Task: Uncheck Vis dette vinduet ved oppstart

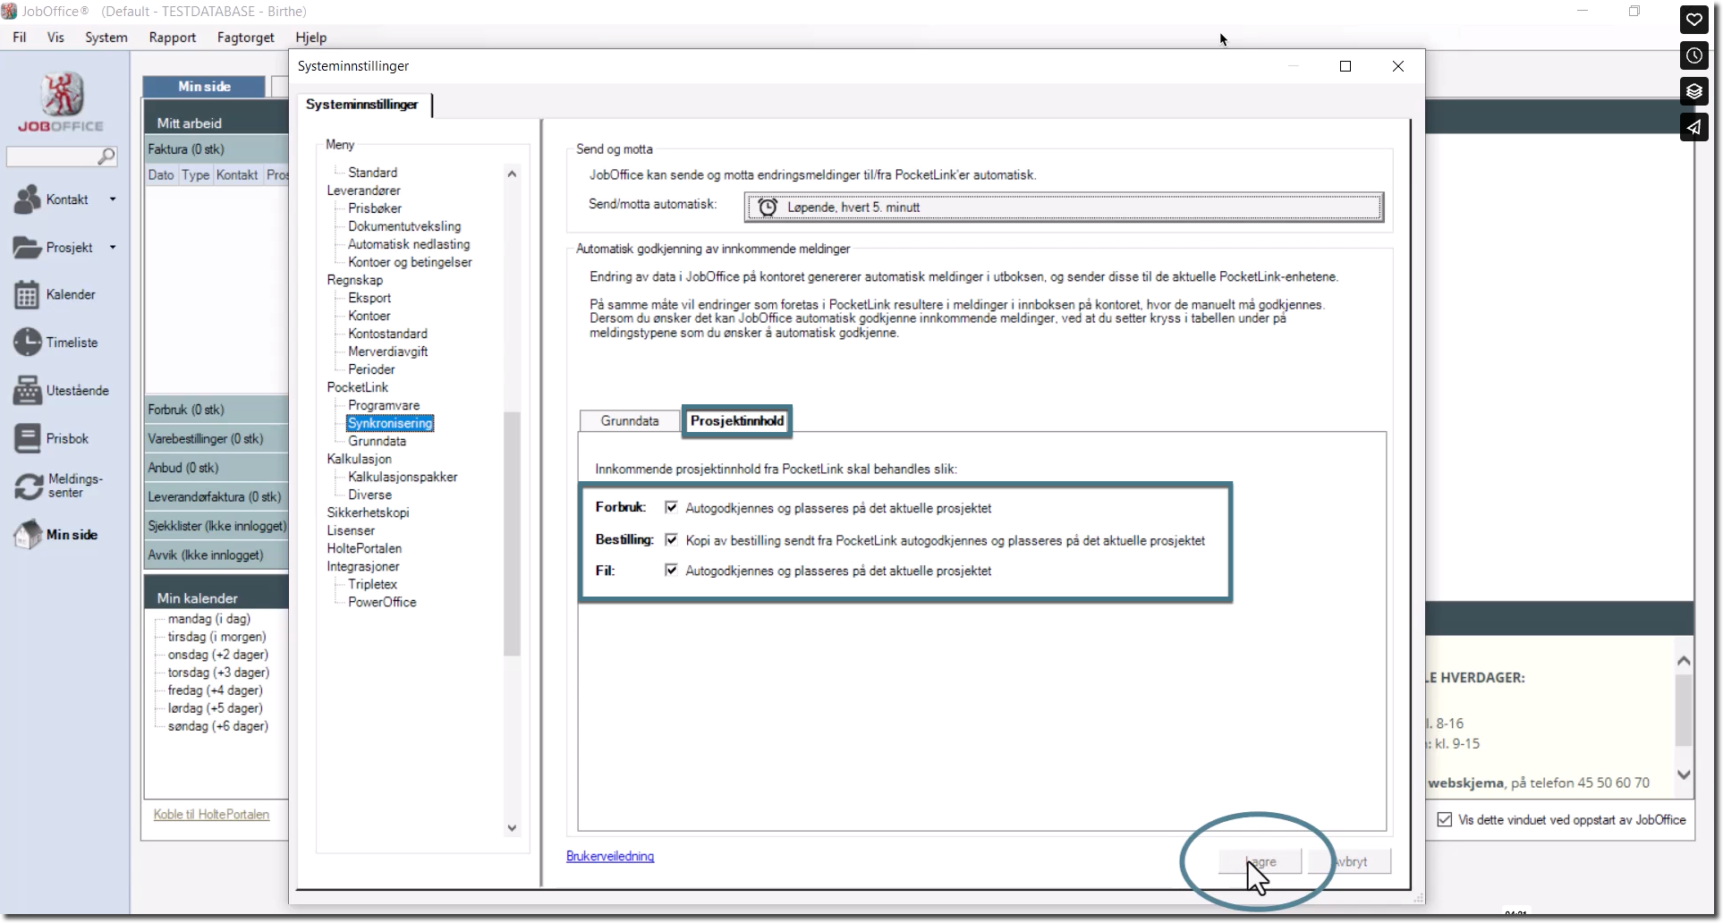Action: 1445,819
